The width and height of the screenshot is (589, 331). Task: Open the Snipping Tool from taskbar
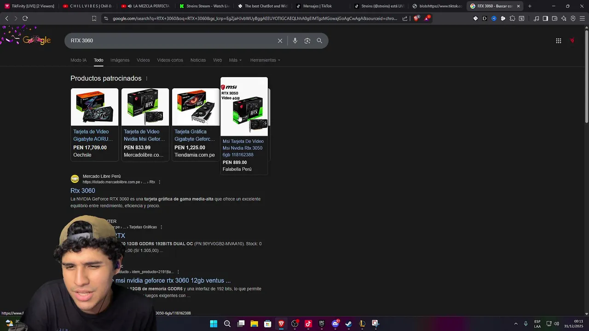pos(375,324)
